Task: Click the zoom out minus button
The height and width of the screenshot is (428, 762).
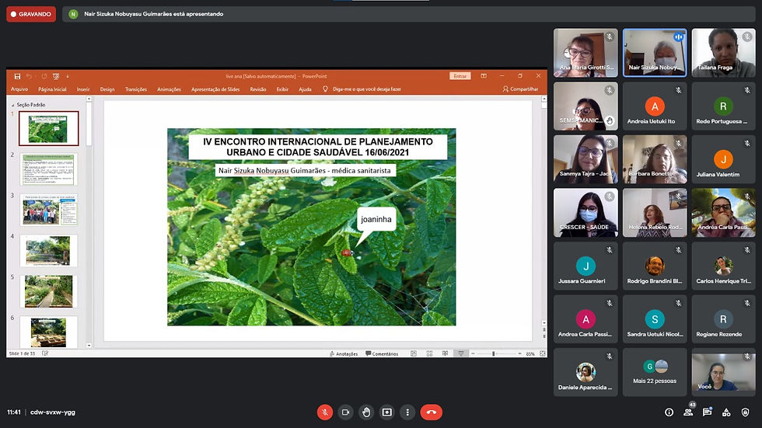Action: click(x=473, y=353)
